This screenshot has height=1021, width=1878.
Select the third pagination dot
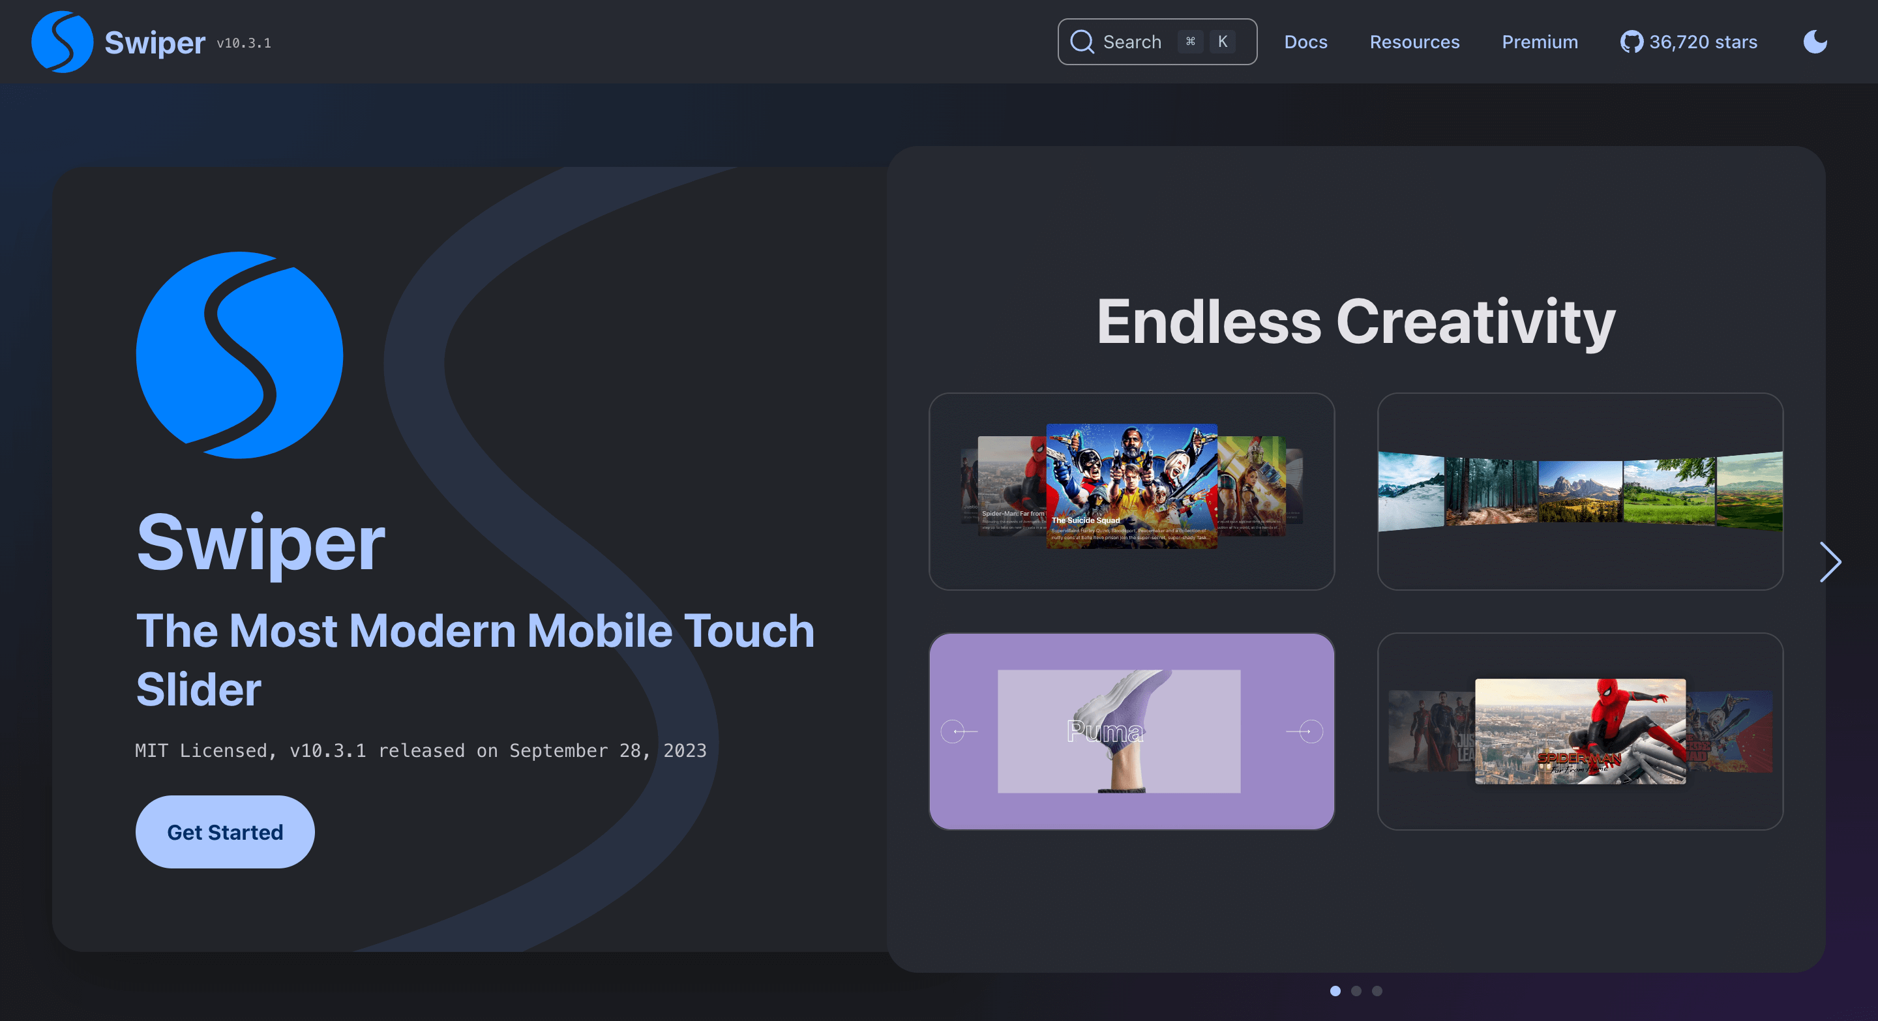1377,990
